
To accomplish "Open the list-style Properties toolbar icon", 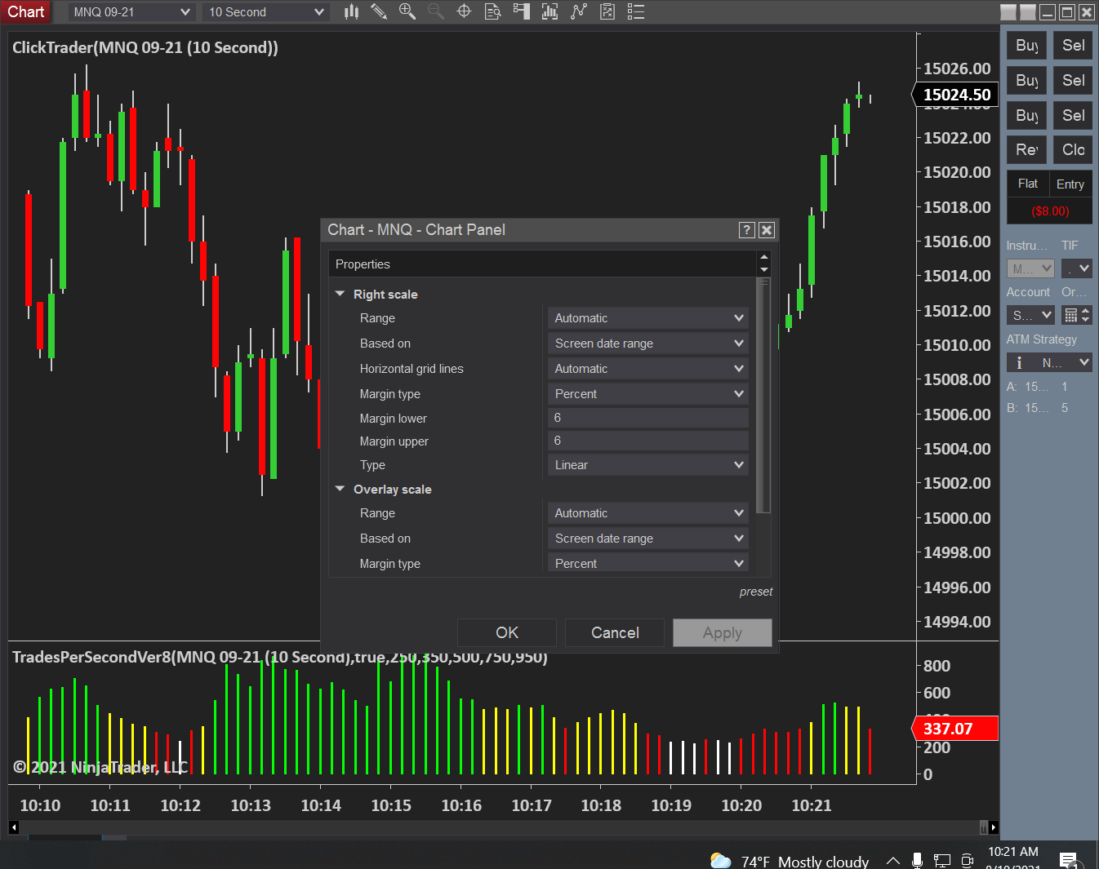I will [636, 11].
